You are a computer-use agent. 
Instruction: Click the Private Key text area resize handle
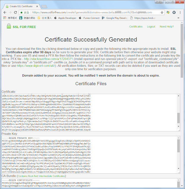(179, 172)
